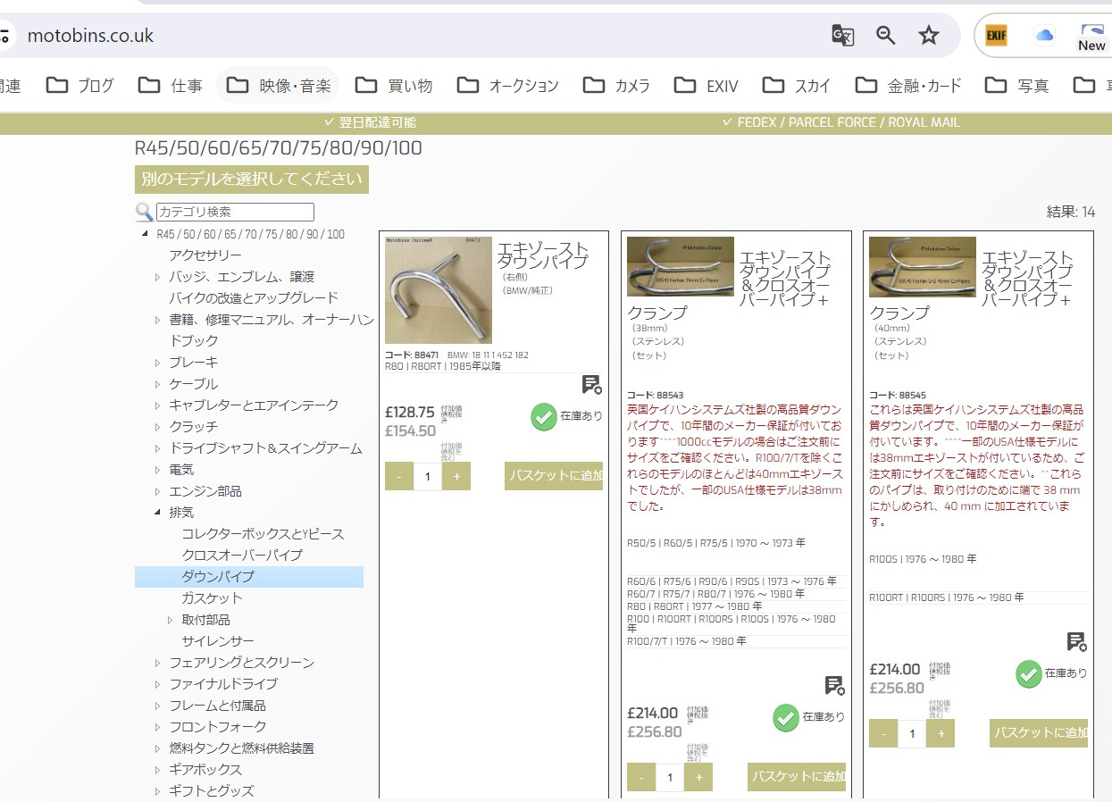The width and height of the screenshot is (1112, 802).
Task: Click the quantity field for product 88543
Action: pos(670,777)
